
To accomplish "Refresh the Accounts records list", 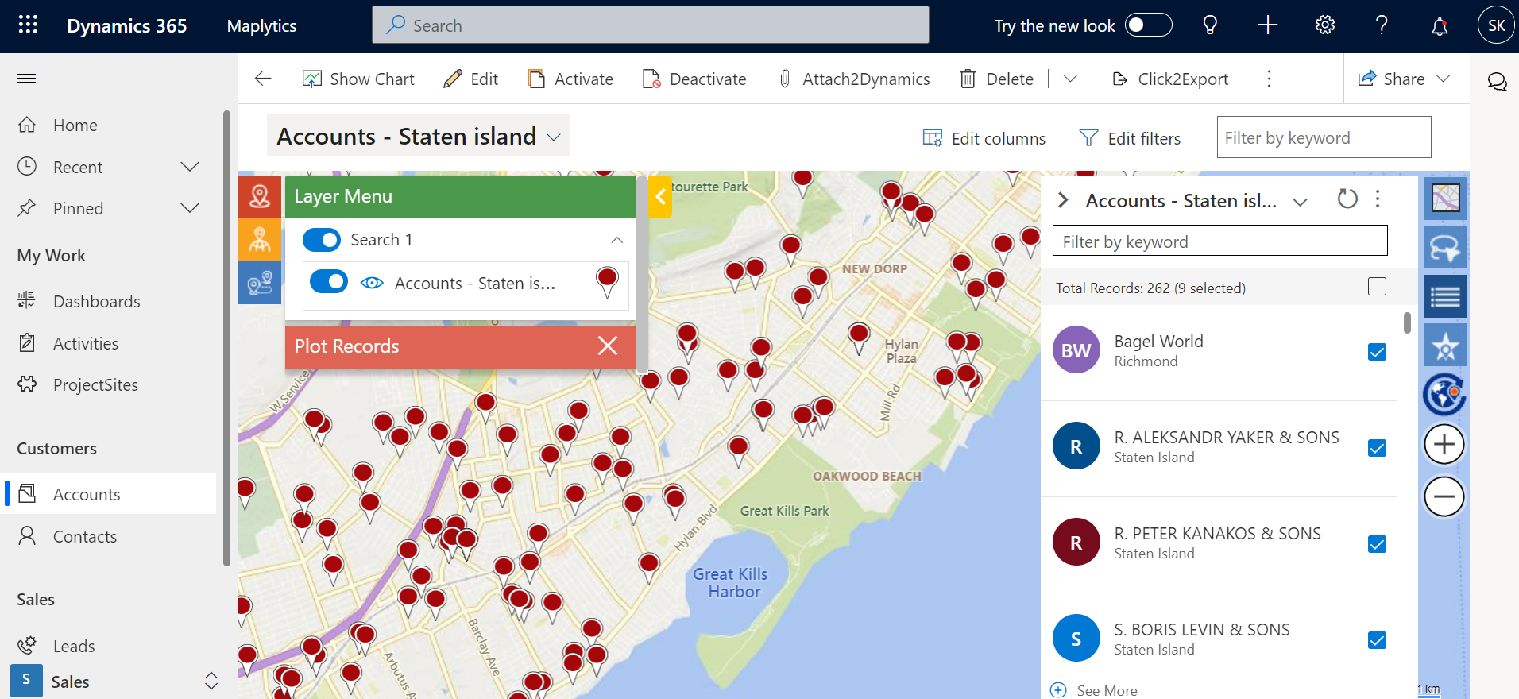I will [x=1347, y=199].
